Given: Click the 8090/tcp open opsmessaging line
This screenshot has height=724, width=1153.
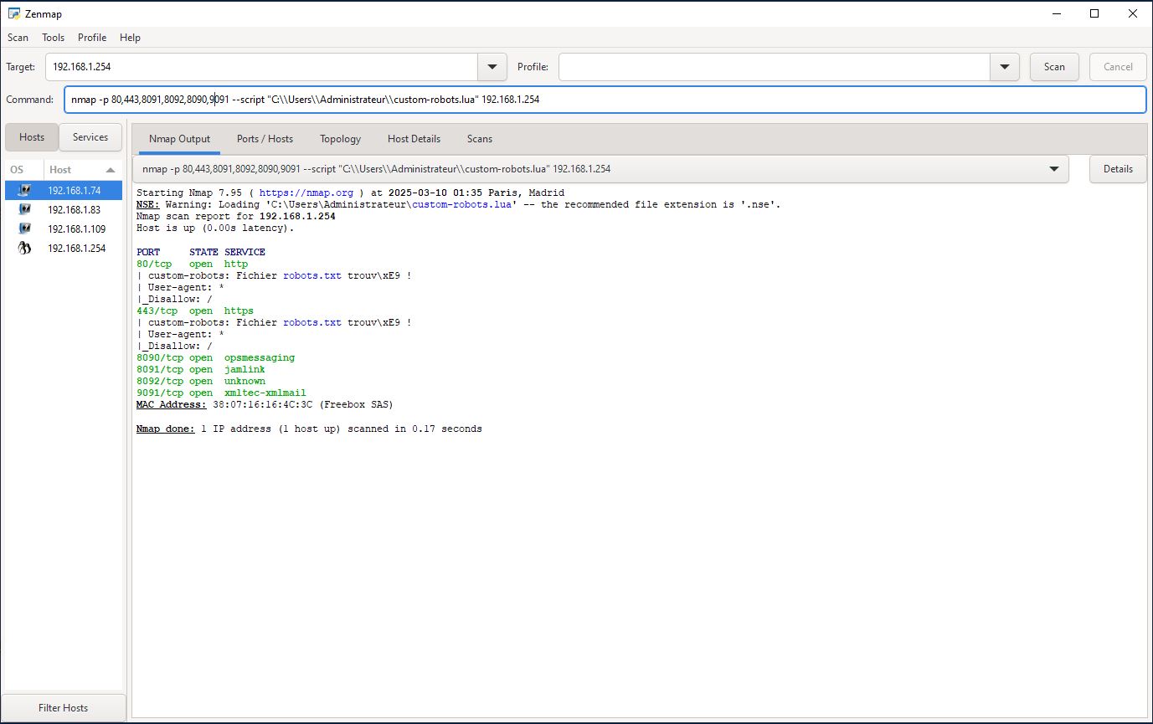Looking at the screenshot, I should point(215,357).
